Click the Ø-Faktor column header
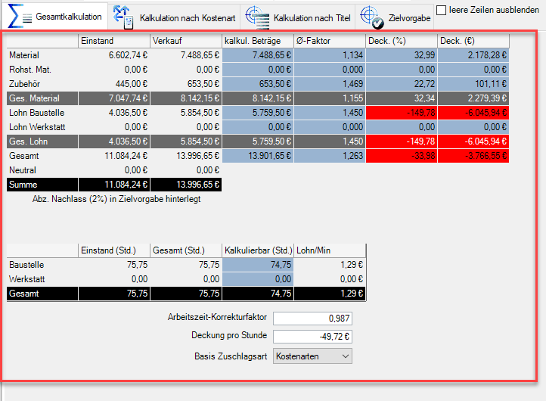This screenshot has width=546, height=401. pos(329,41)
